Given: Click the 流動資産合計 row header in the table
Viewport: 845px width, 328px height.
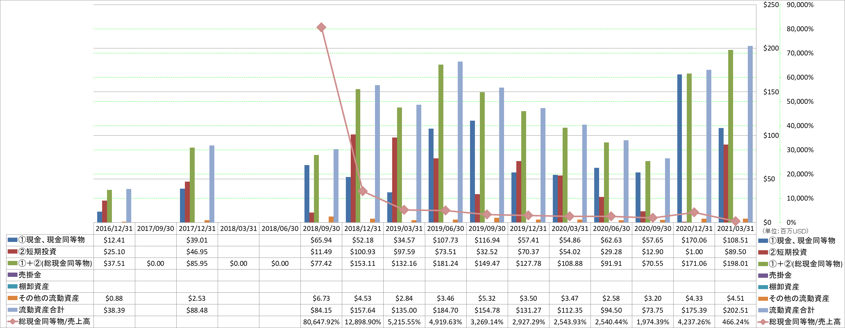Looking at the screenshot, I should pyautogui.click(x=50, y=310).
